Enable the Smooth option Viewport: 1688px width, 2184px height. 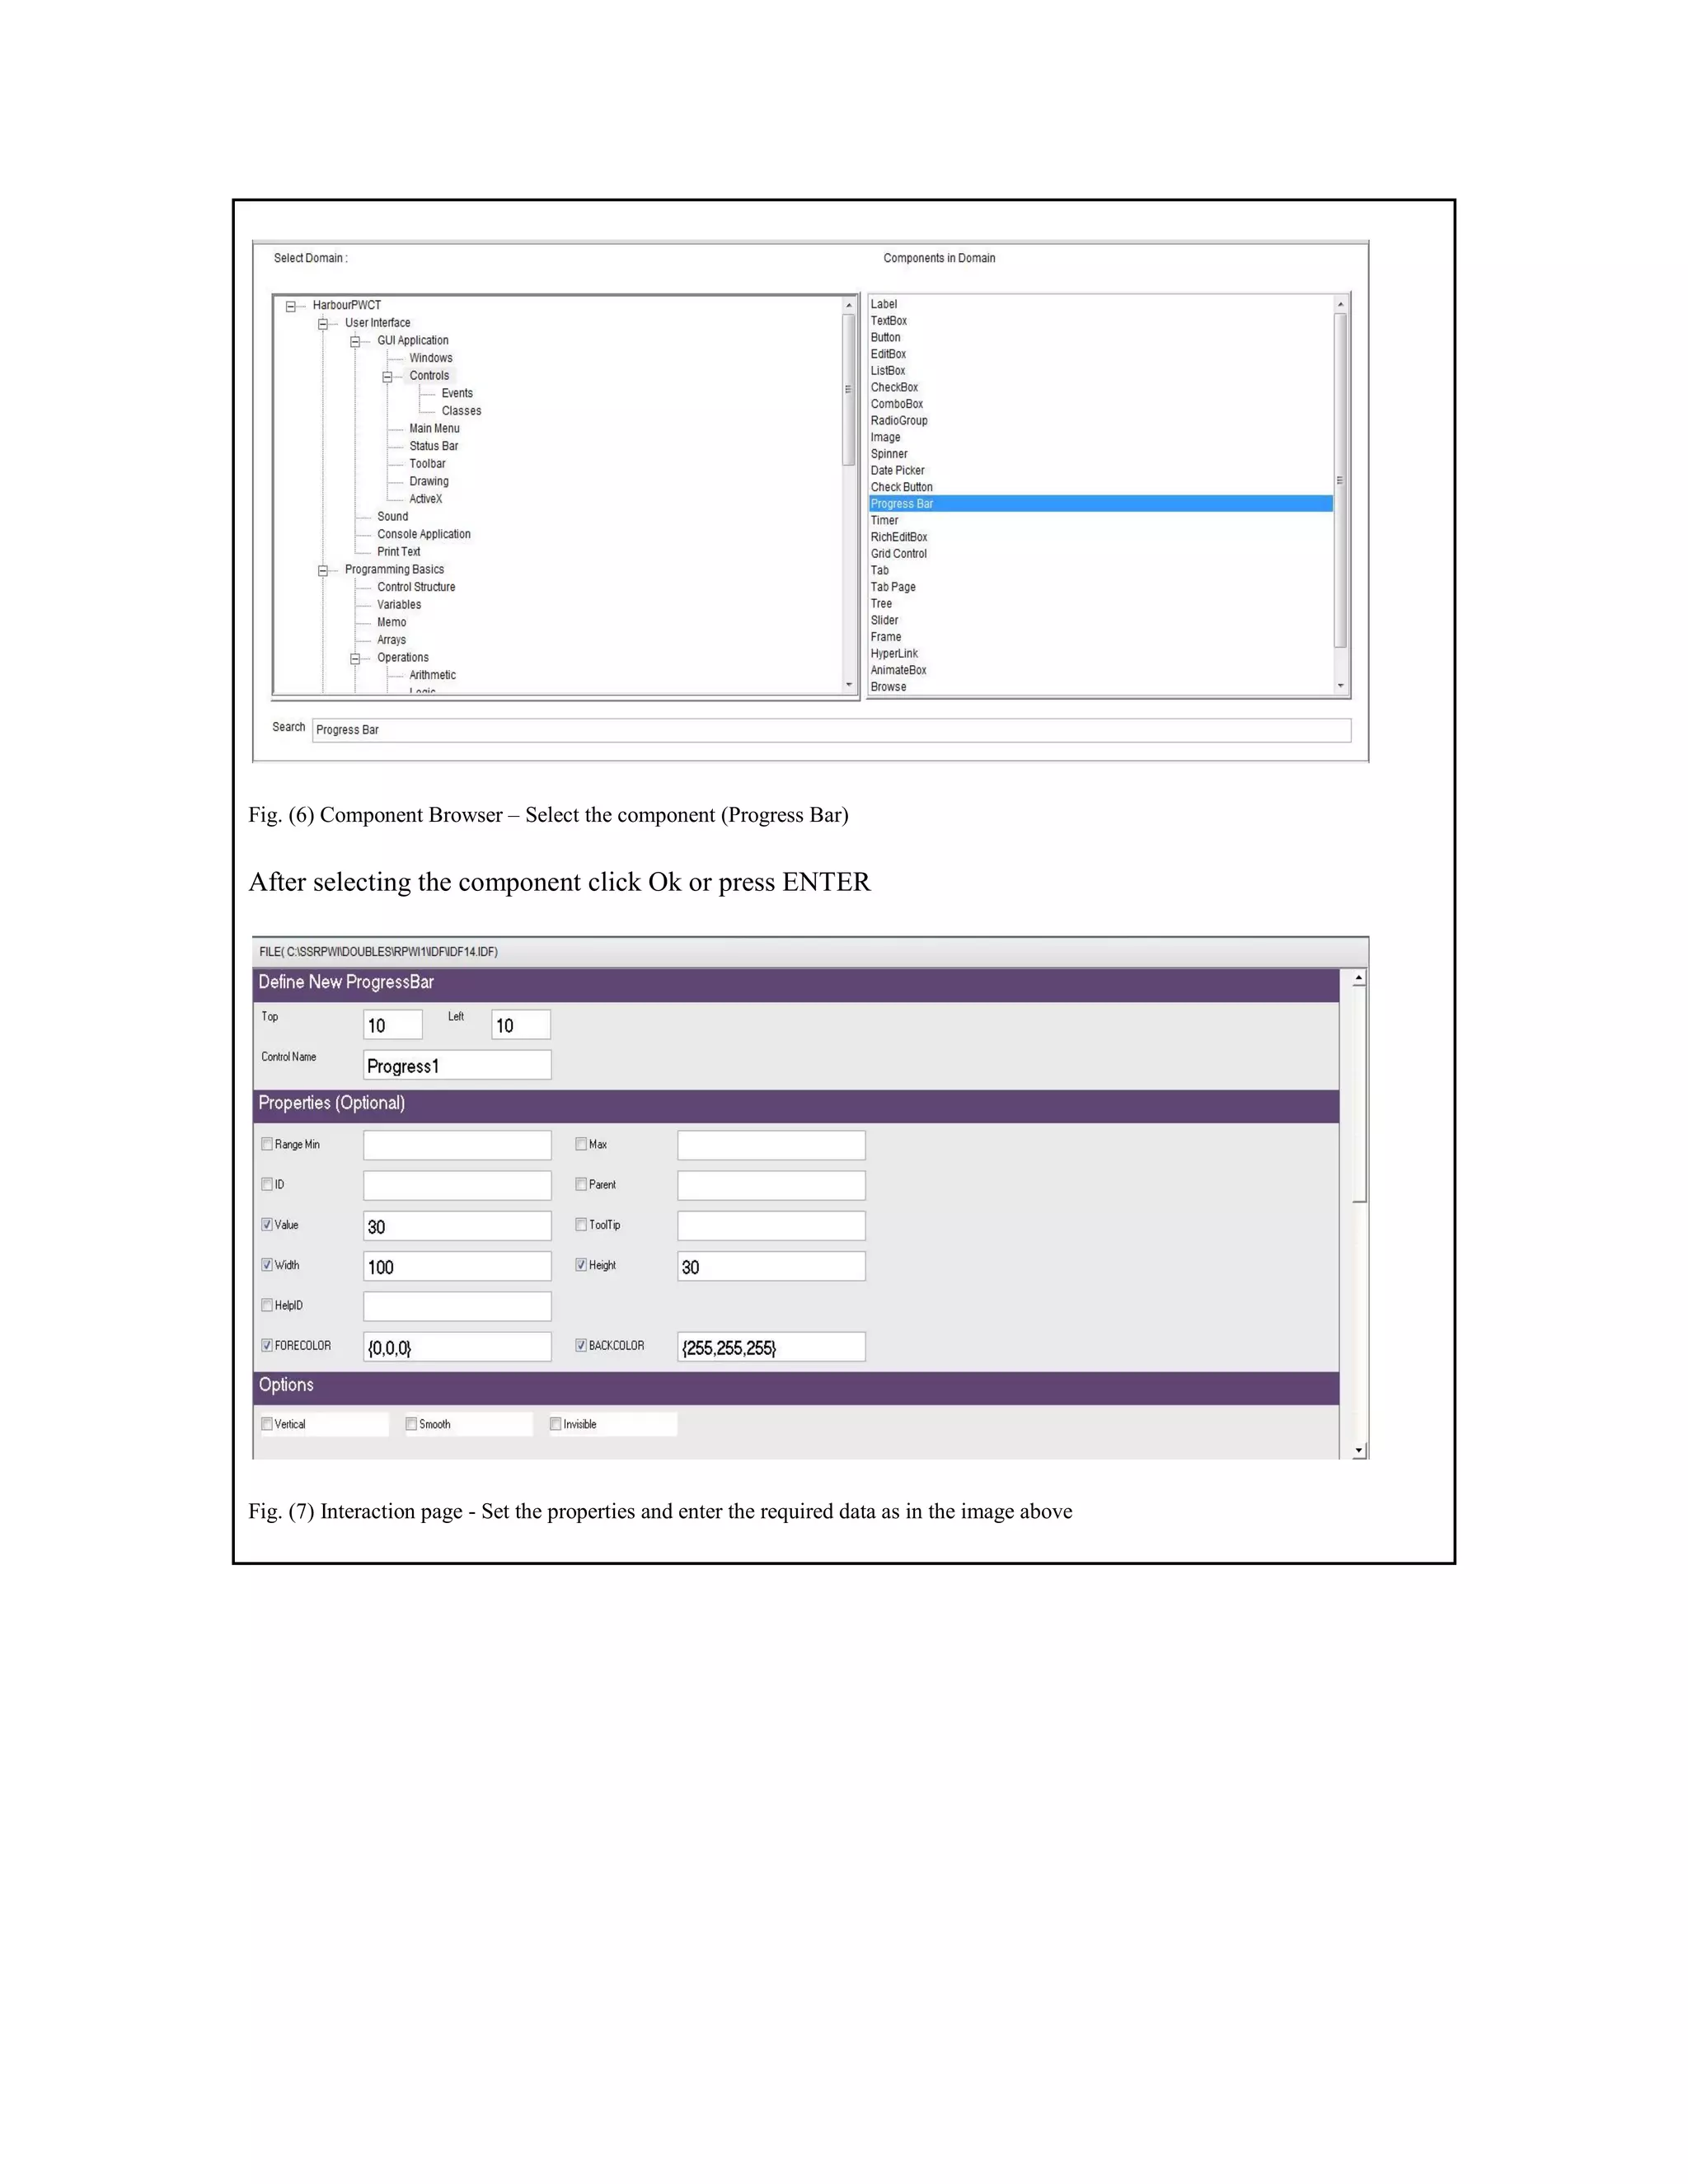click(x=411, y=1424)
